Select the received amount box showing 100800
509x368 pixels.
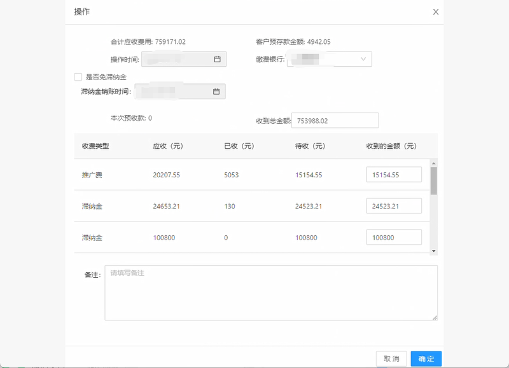pos(394,238)
